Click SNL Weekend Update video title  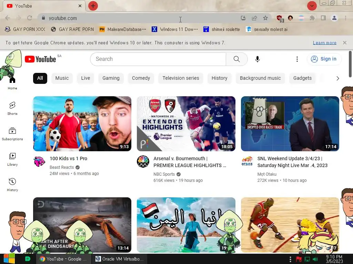point(292,162)
